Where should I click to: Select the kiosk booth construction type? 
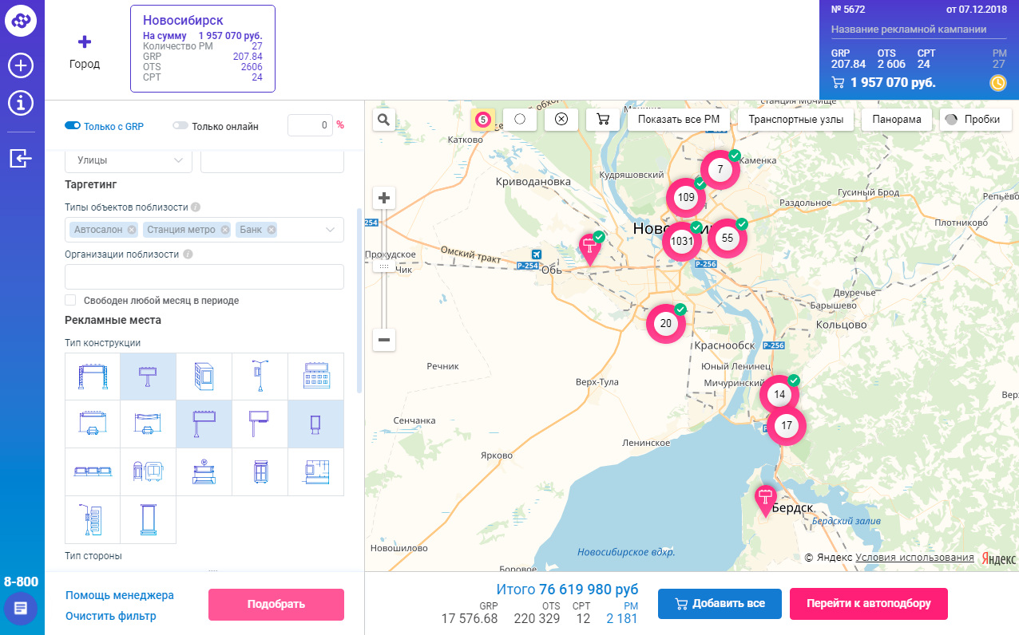260,472
